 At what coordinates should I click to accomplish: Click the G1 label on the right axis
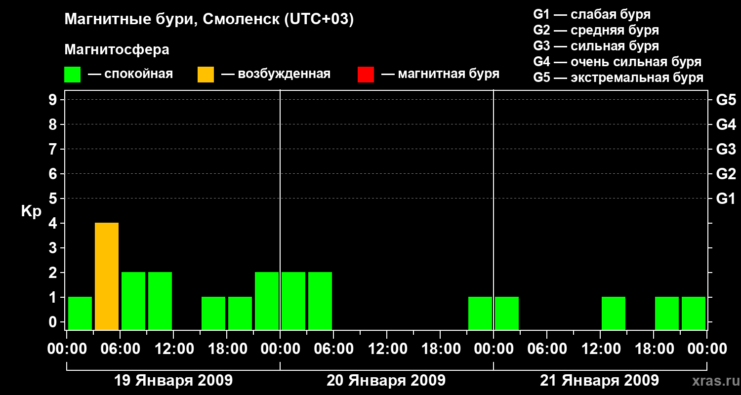[x=726, y=198]
